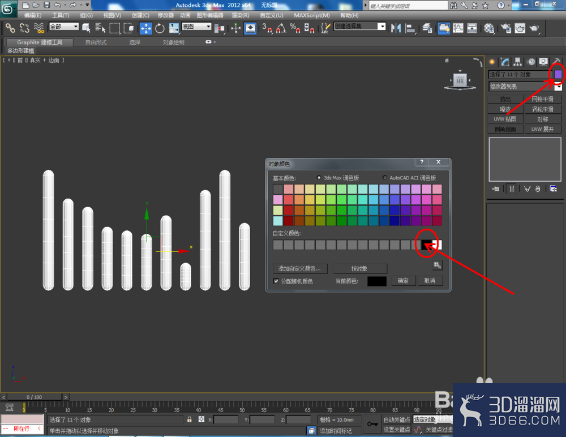
Task: Click 添加自定义颜色 button
Action: pos(299,268)
